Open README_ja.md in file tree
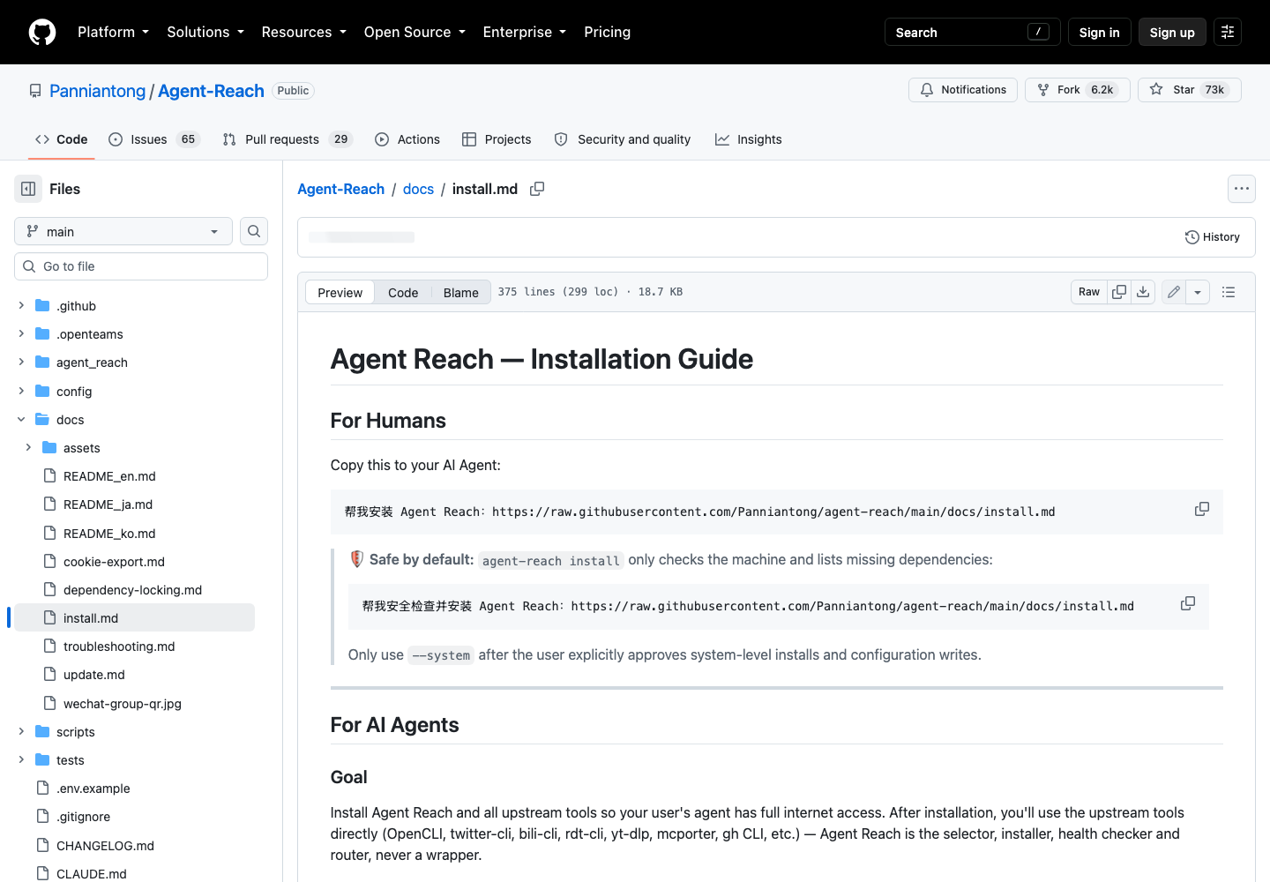Screen dimensions: 1270x882 (108, 505)
